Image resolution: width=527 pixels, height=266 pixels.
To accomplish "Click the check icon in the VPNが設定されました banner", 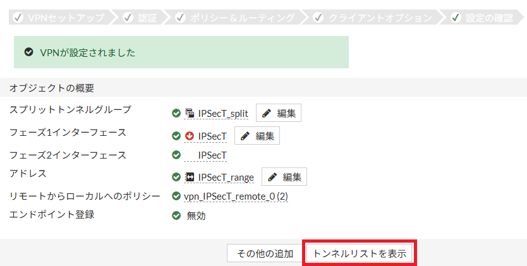I will pos(29,52).
